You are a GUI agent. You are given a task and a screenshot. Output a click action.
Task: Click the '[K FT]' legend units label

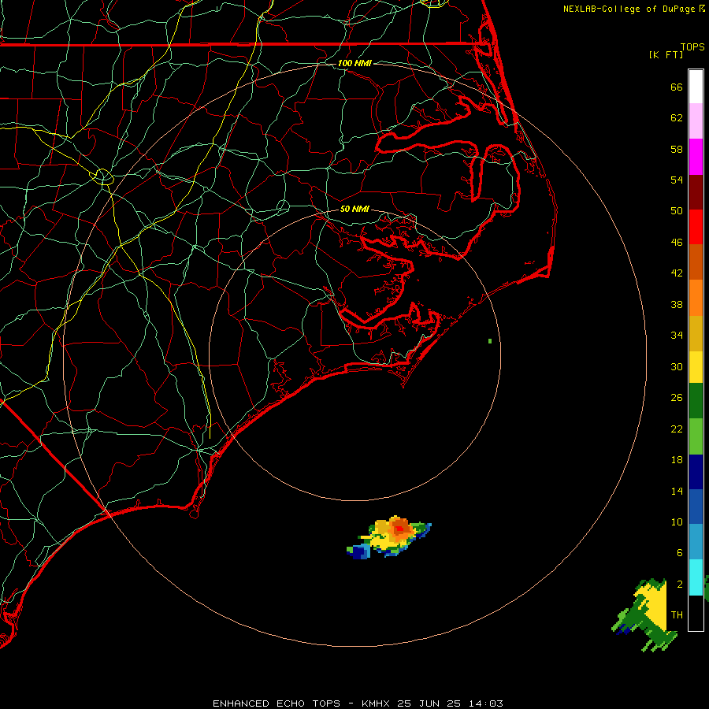[666, 54]
